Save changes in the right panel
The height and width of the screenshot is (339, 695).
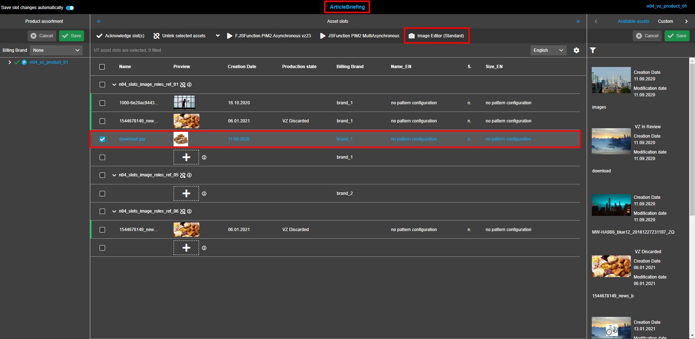click(677, 35)
